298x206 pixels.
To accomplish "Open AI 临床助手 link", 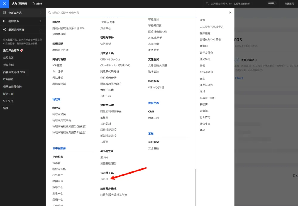I will click(x=155, y=38).
